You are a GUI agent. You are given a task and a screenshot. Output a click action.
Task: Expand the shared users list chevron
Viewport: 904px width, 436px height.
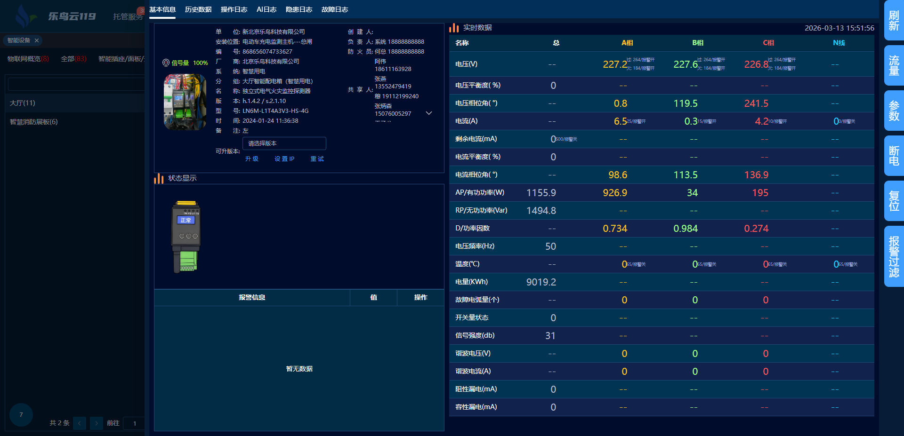pos(429,113)
